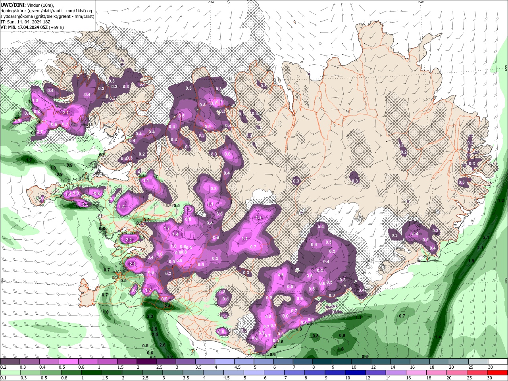Choose the bottom-row swatch starting at 2.5
The image size is (508, 381).
(x=152, y=373)
